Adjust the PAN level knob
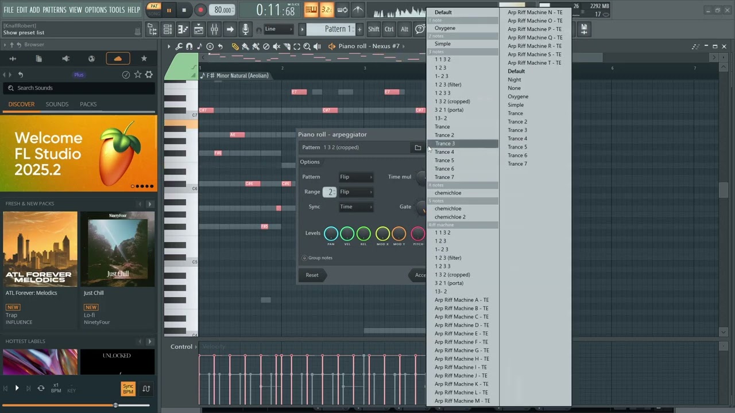 pyautogui.click(x=331, y=233)
